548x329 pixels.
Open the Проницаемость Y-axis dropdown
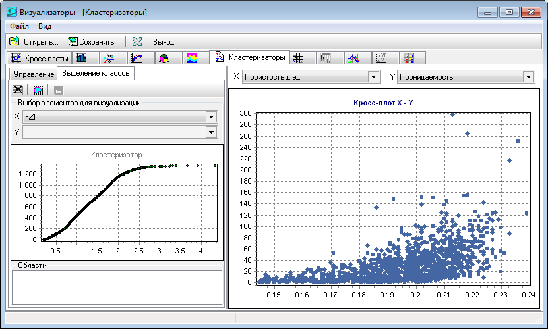point(528,77)
